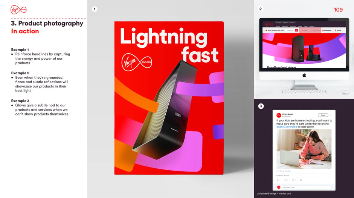Click the page number 109

[338, 10]
